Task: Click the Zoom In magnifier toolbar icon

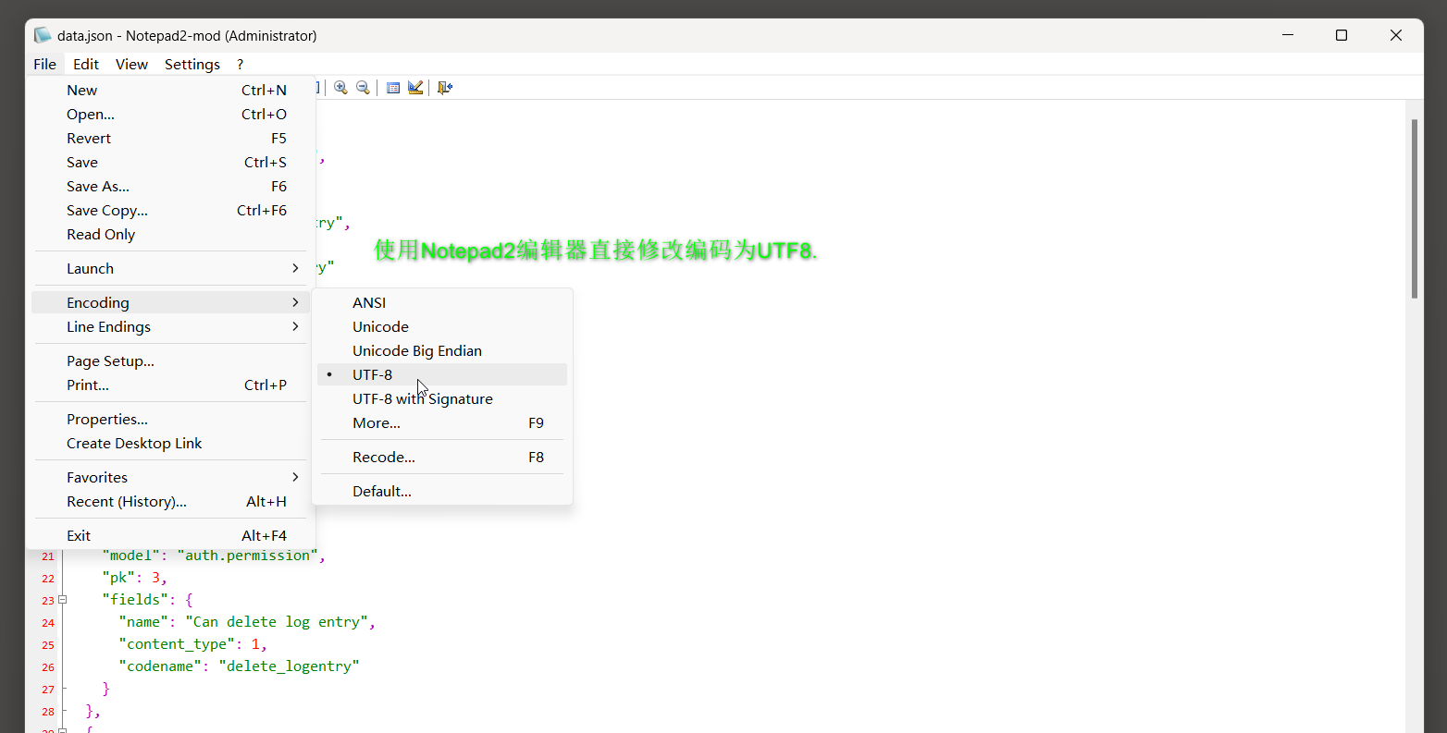Action: tap(340, 87)
